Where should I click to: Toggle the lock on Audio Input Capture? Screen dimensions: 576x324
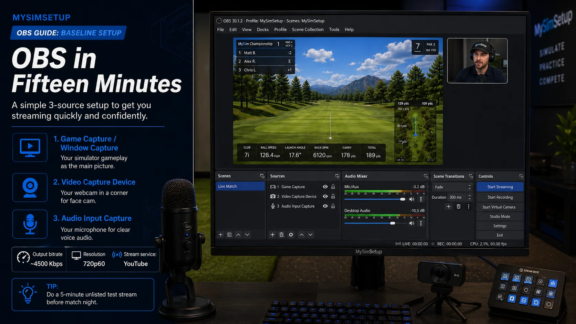click(x=333, y=206)
